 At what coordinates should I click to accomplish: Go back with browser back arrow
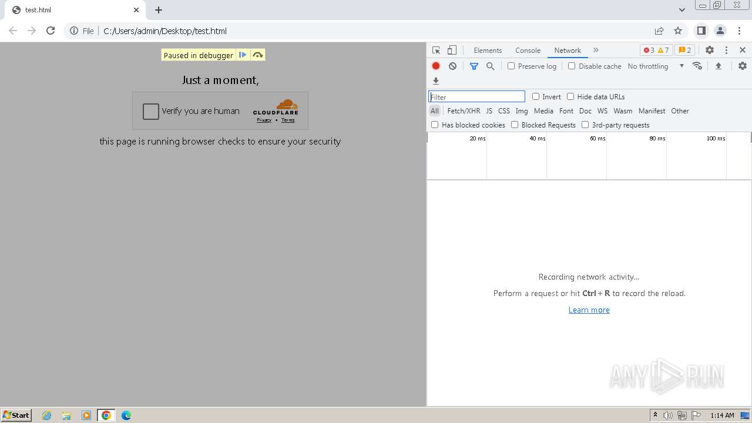click(13, 31)
